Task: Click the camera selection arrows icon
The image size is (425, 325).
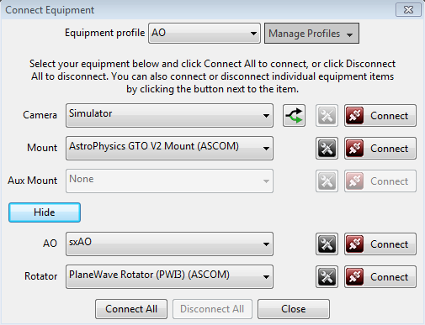Action: point(294,116)
